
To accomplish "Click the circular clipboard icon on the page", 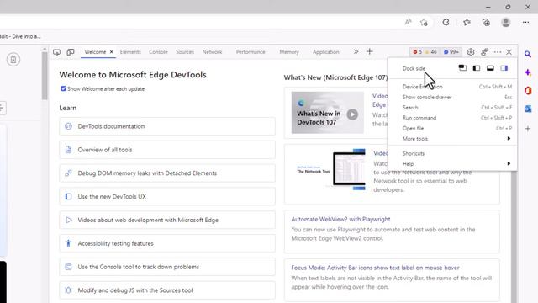I will click(13, 60).
